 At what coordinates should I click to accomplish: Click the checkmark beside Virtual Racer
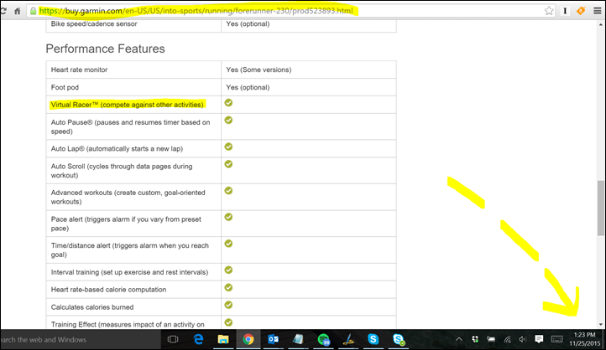click(228, 102)
